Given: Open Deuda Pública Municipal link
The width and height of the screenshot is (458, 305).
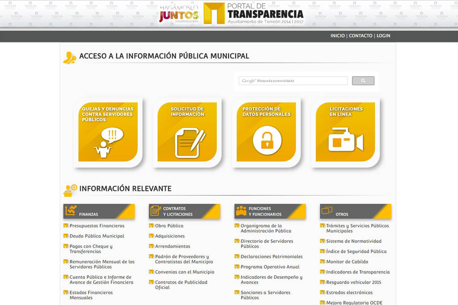Looking at the screenshot, I should click(x=97, y=236).
